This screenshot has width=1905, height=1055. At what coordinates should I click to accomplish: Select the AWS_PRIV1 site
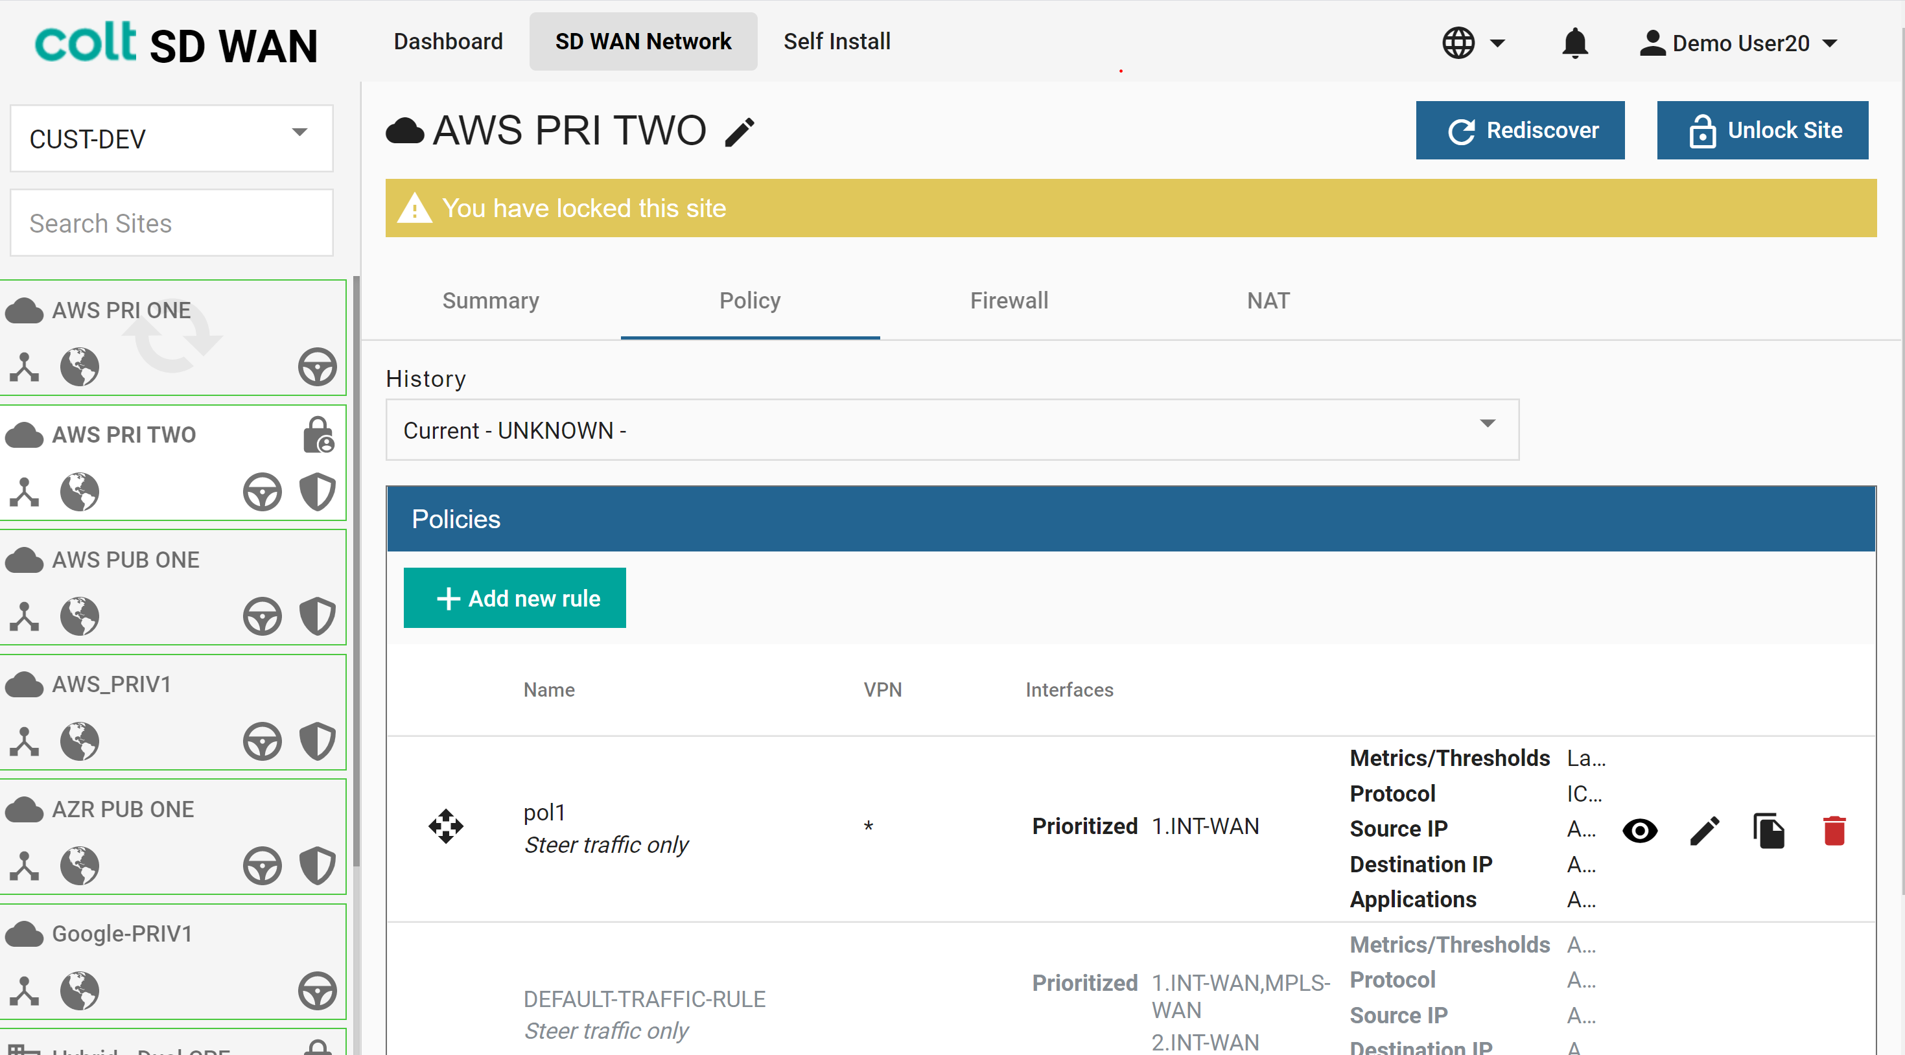[x=173, y=712]
